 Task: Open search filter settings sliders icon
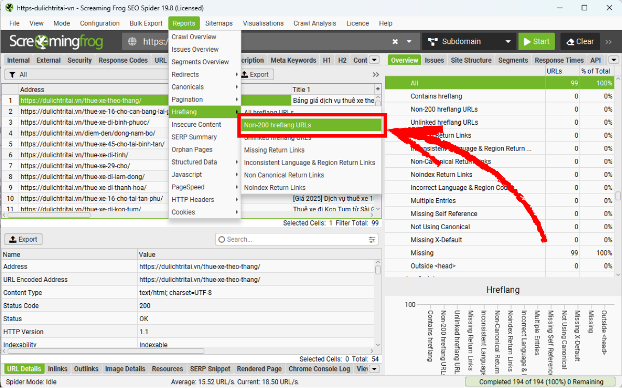tap(372, 240)
